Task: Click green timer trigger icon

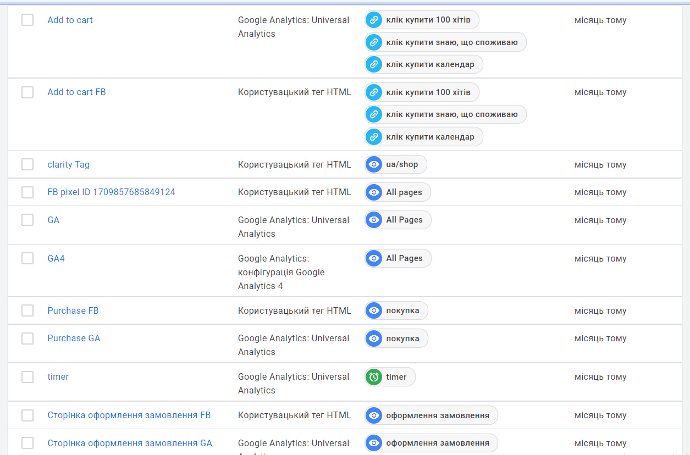Action: pyautogui.click(x=374, y=377)
